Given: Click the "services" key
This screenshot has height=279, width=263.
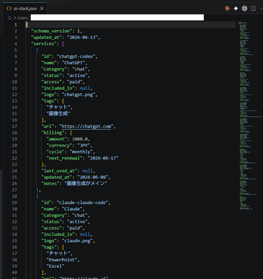Looking at the screenshot, I should tap(44, 44).
